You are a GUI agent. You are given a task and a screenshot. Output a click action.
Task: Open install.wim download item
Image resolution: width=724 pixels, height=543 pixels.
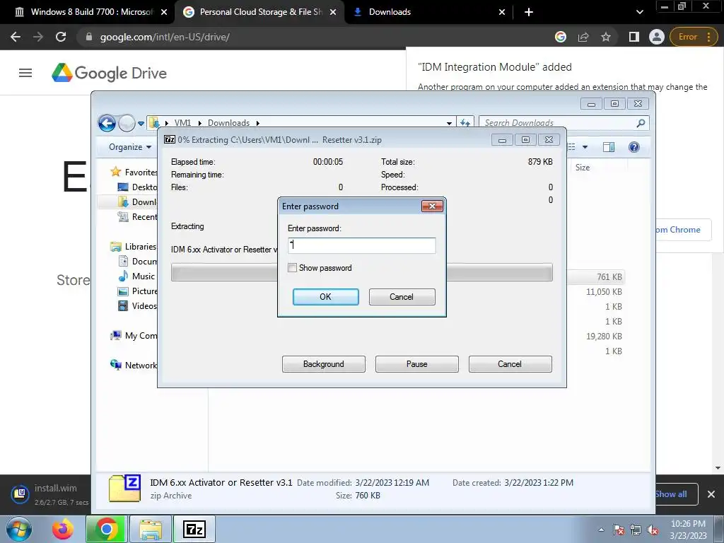tap(50, 494)
